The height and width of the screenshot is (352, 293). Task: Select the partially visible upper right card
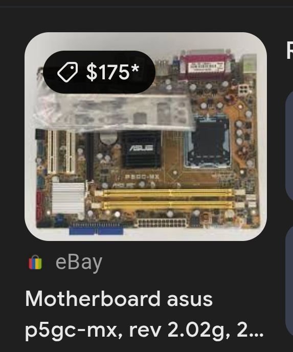click(289, 145)
